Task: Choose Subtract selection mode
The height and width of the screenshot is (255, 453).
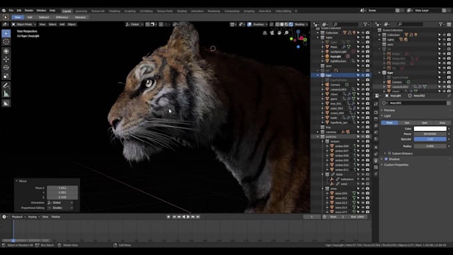Action: [x=44, y=17]
